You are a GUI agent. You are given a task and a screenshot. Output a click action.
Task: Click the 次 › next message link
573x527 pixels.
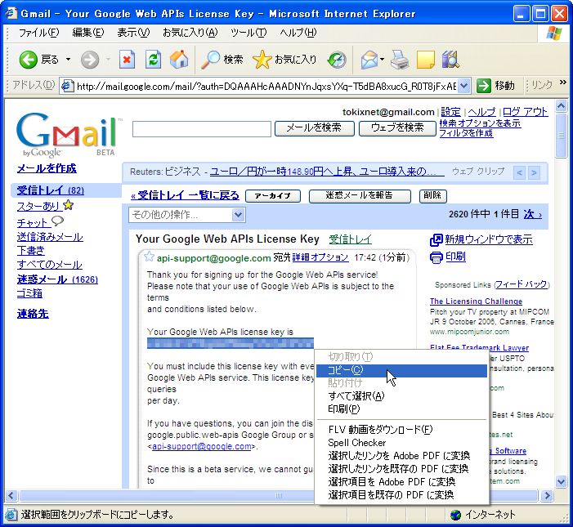click(532, 214)
